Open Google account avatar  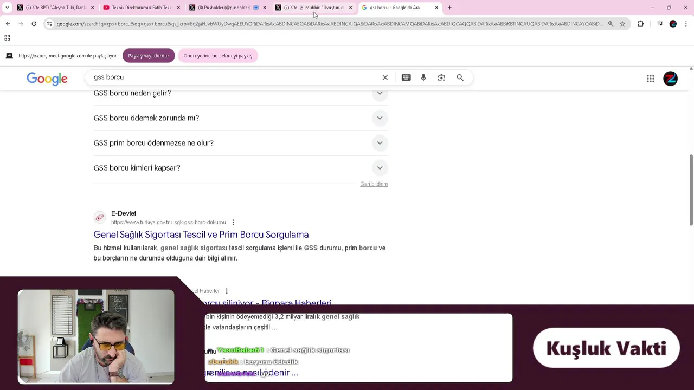pos(671,79)
